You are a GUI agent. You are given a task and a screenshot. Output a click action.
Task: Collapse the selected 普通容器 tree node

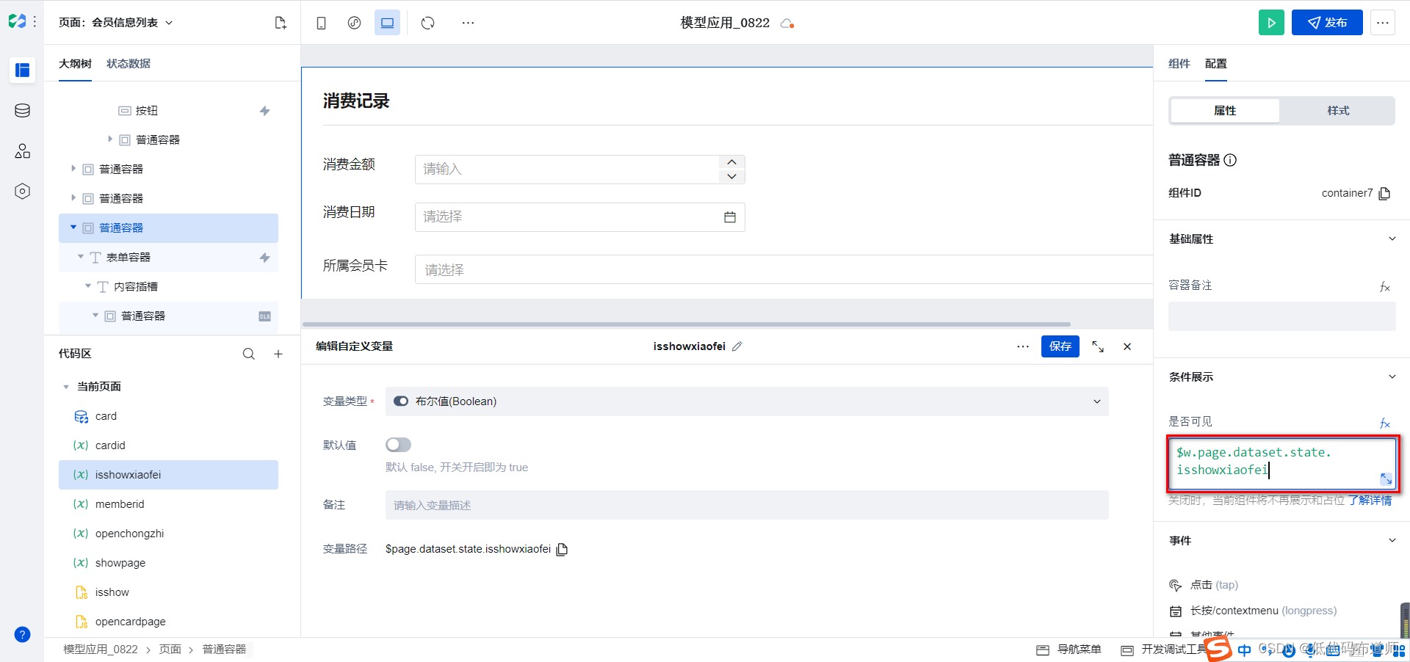point(73,228)
